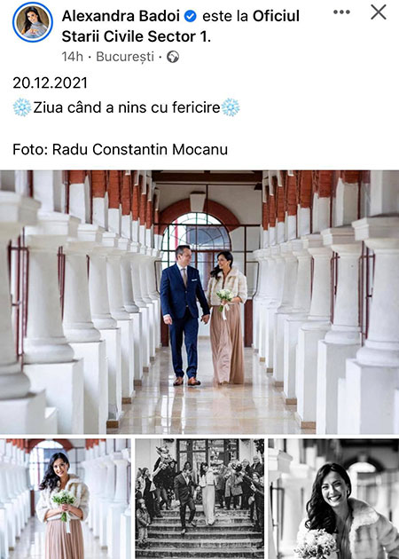Open the Alexandra Badoi profile name link

pos(121,16)
